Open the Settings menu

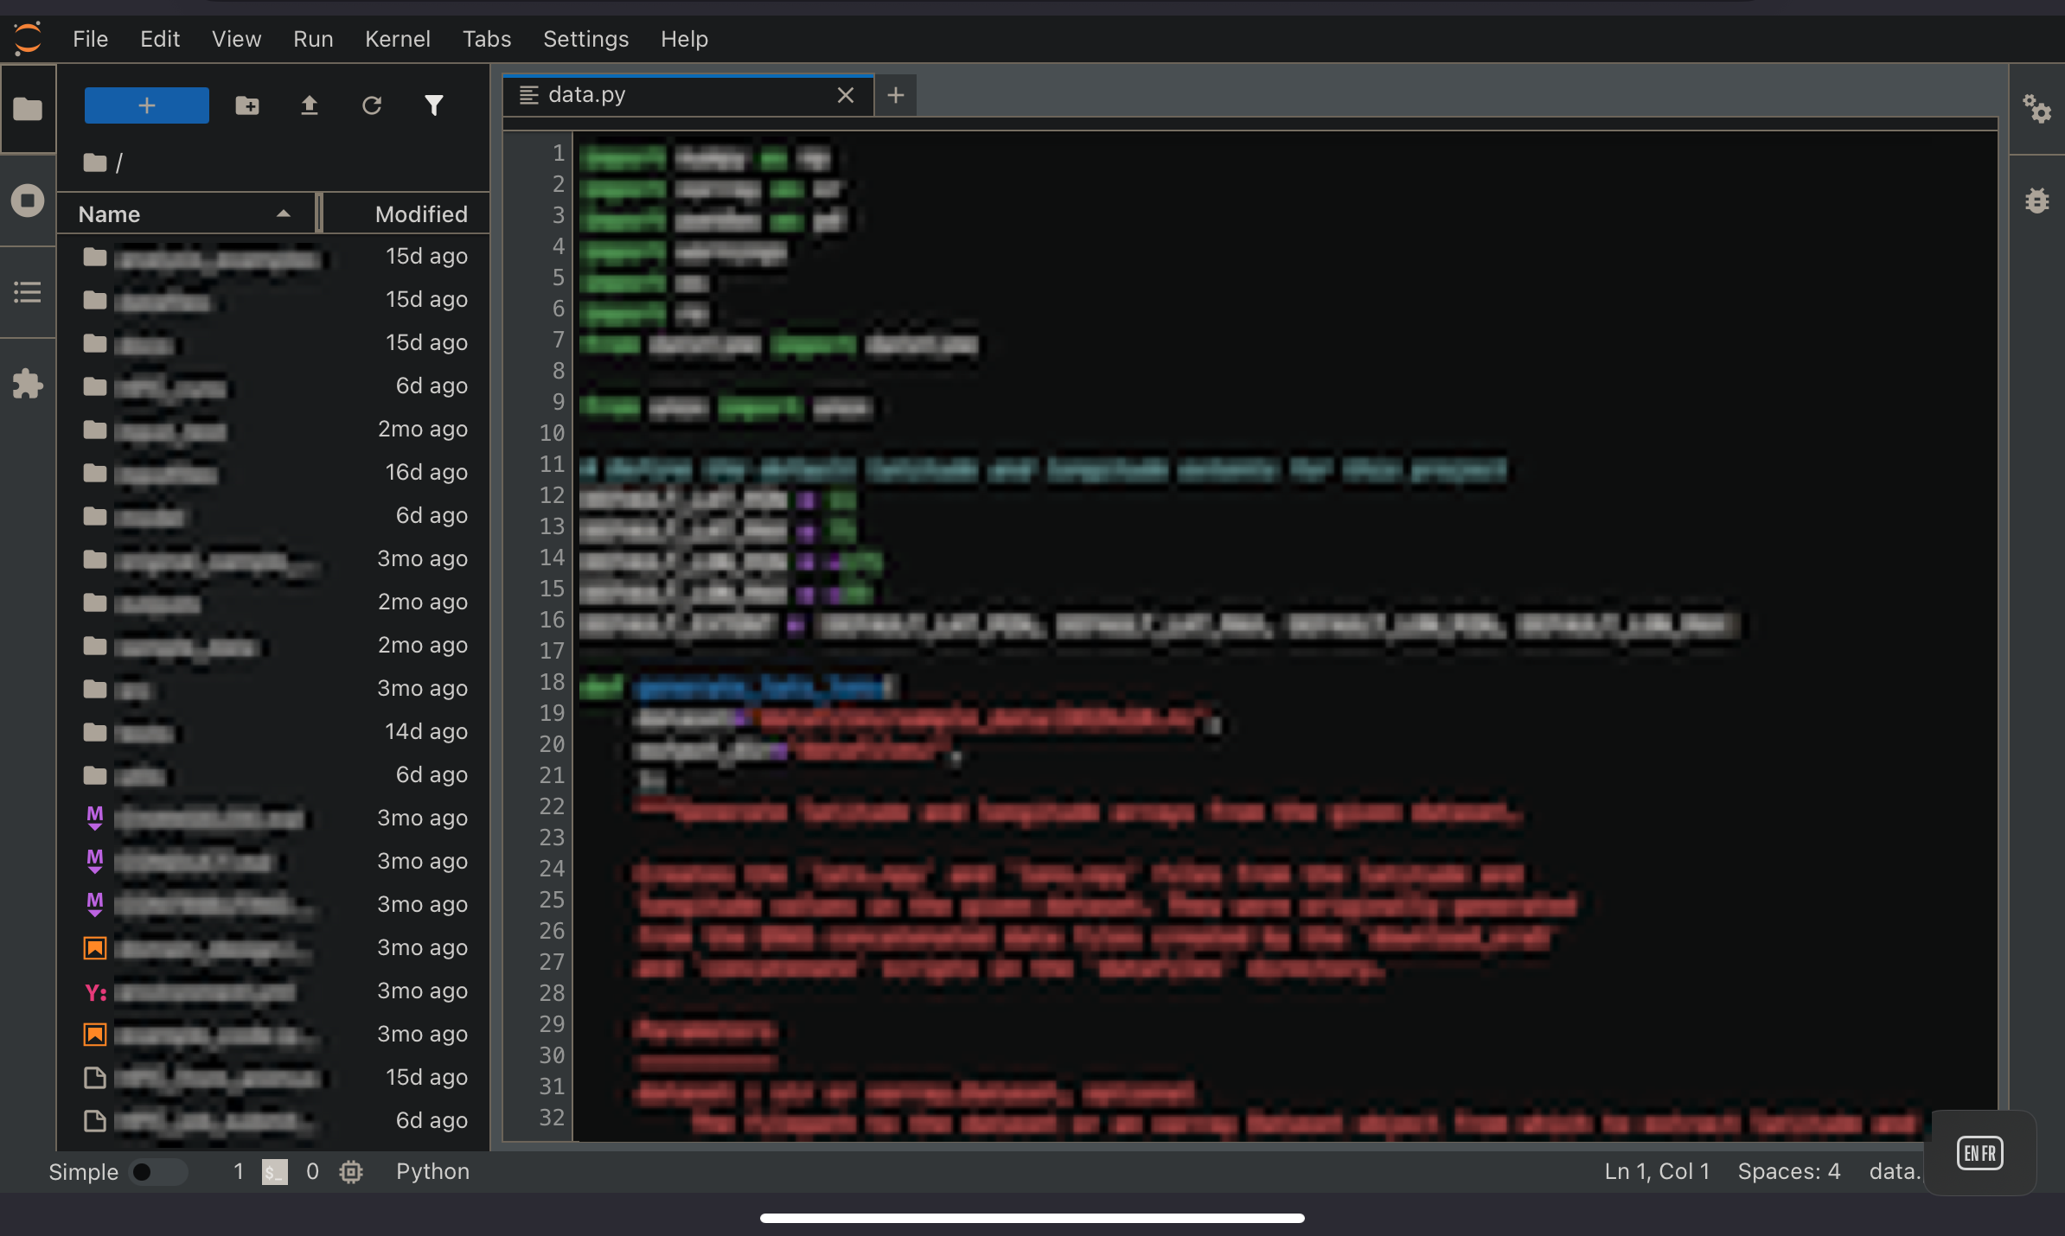coord(585,39)
